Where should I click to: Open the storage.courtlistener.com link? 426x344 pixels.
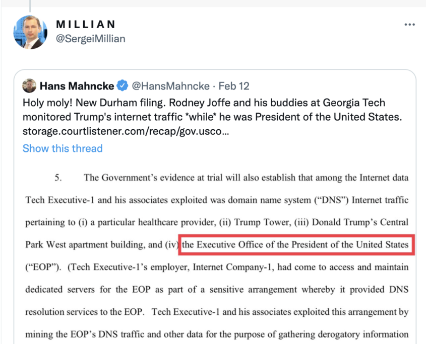(126, 132)
